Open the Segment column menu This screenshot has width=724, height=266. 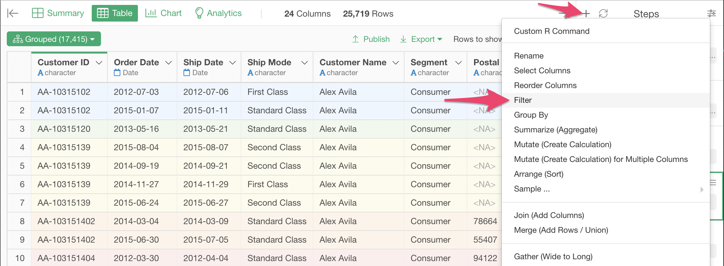(458, 62)
